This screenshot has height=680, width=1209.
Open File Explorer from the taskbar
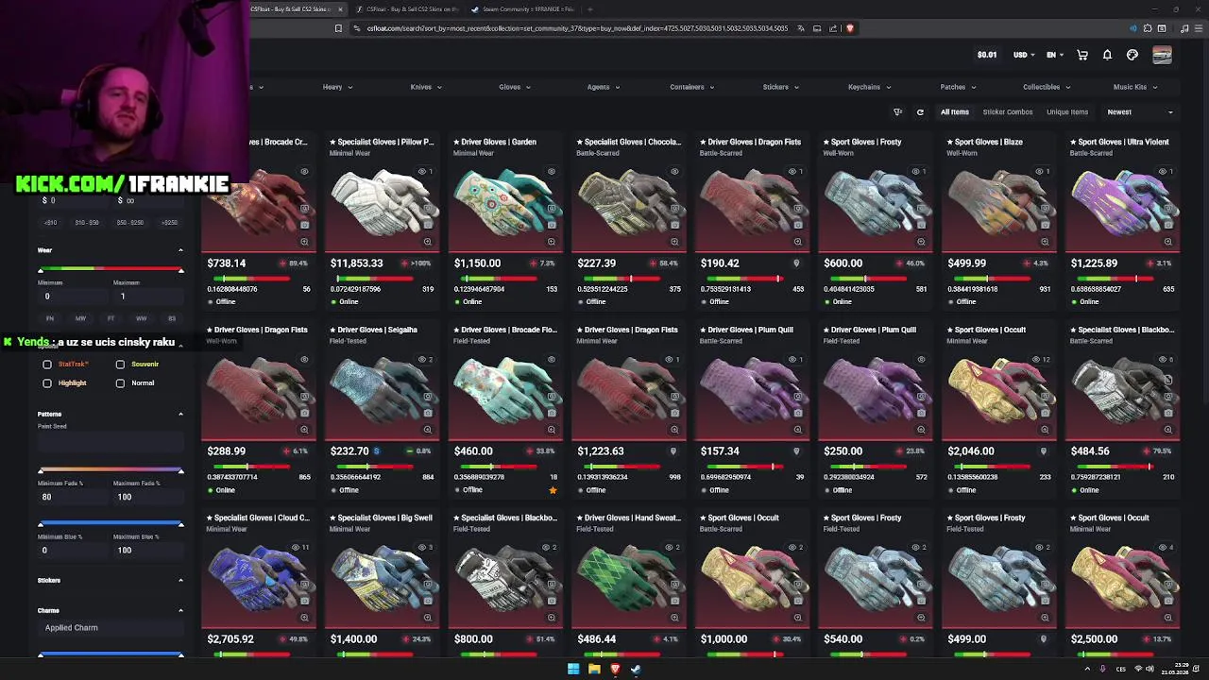point(594,670)
